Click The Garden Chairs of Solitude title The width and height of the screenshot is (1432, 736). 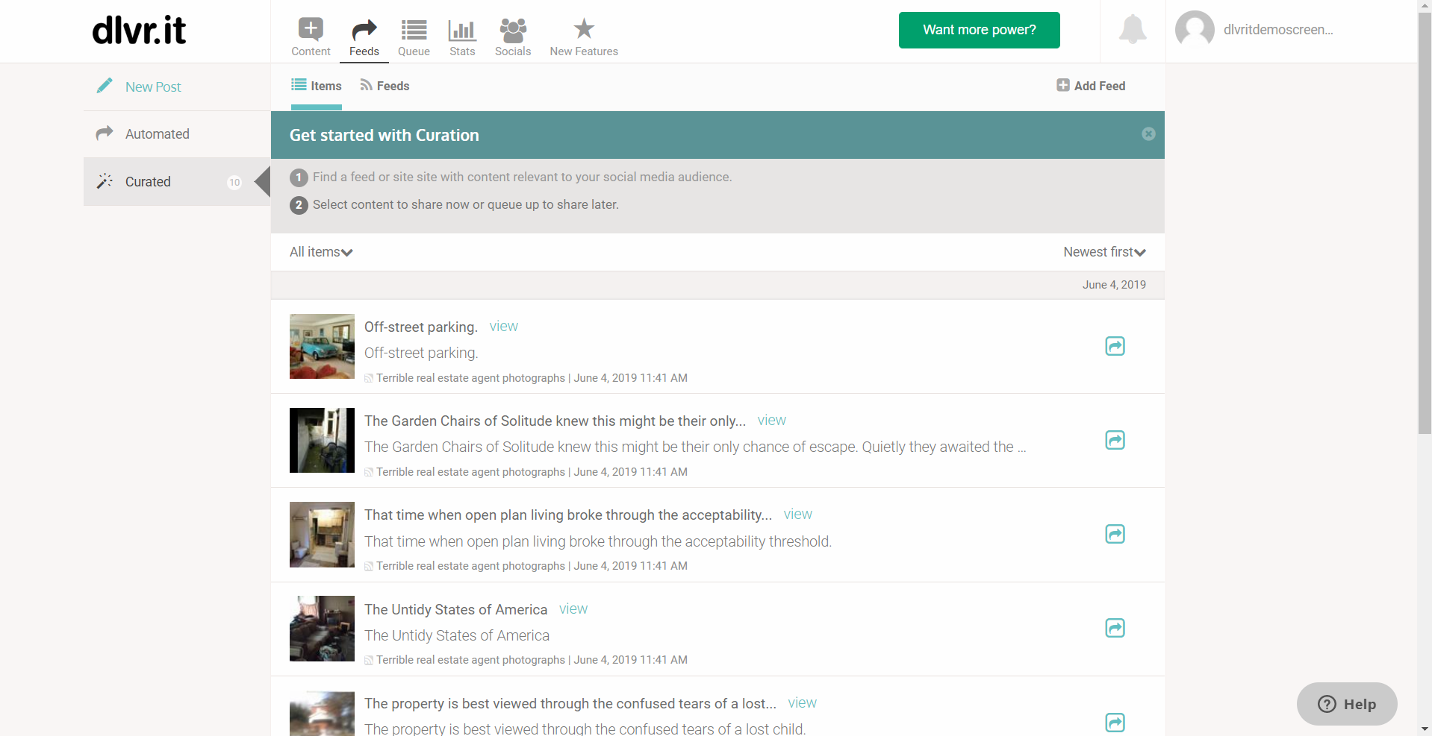point(555,421)
